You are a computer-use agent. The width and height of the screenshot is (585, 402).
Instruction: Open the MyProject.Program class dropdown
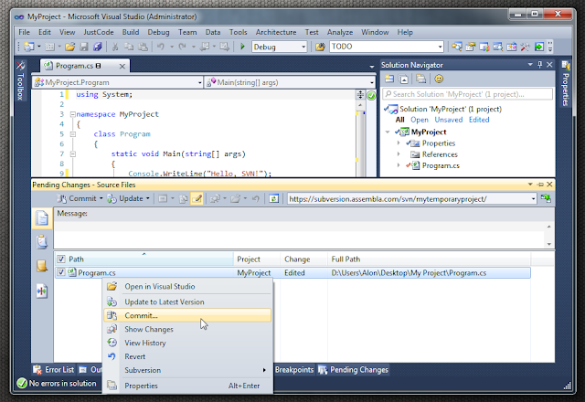[199, 82]
